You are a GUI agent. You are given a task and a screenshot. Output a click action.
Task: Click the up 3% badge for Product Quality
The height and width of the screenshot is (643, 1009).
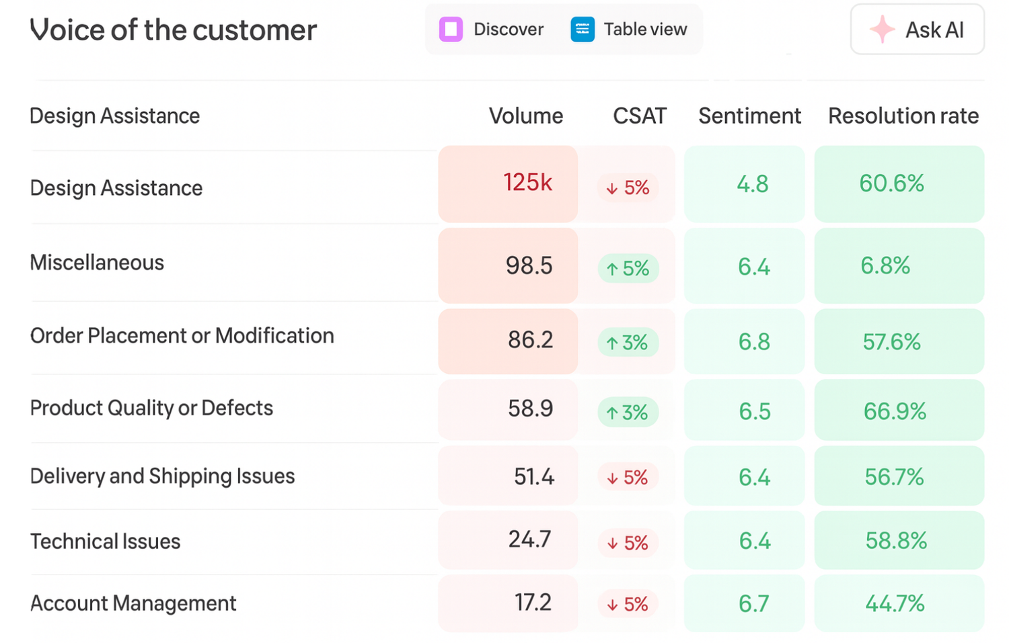click(x=628, y=413)
